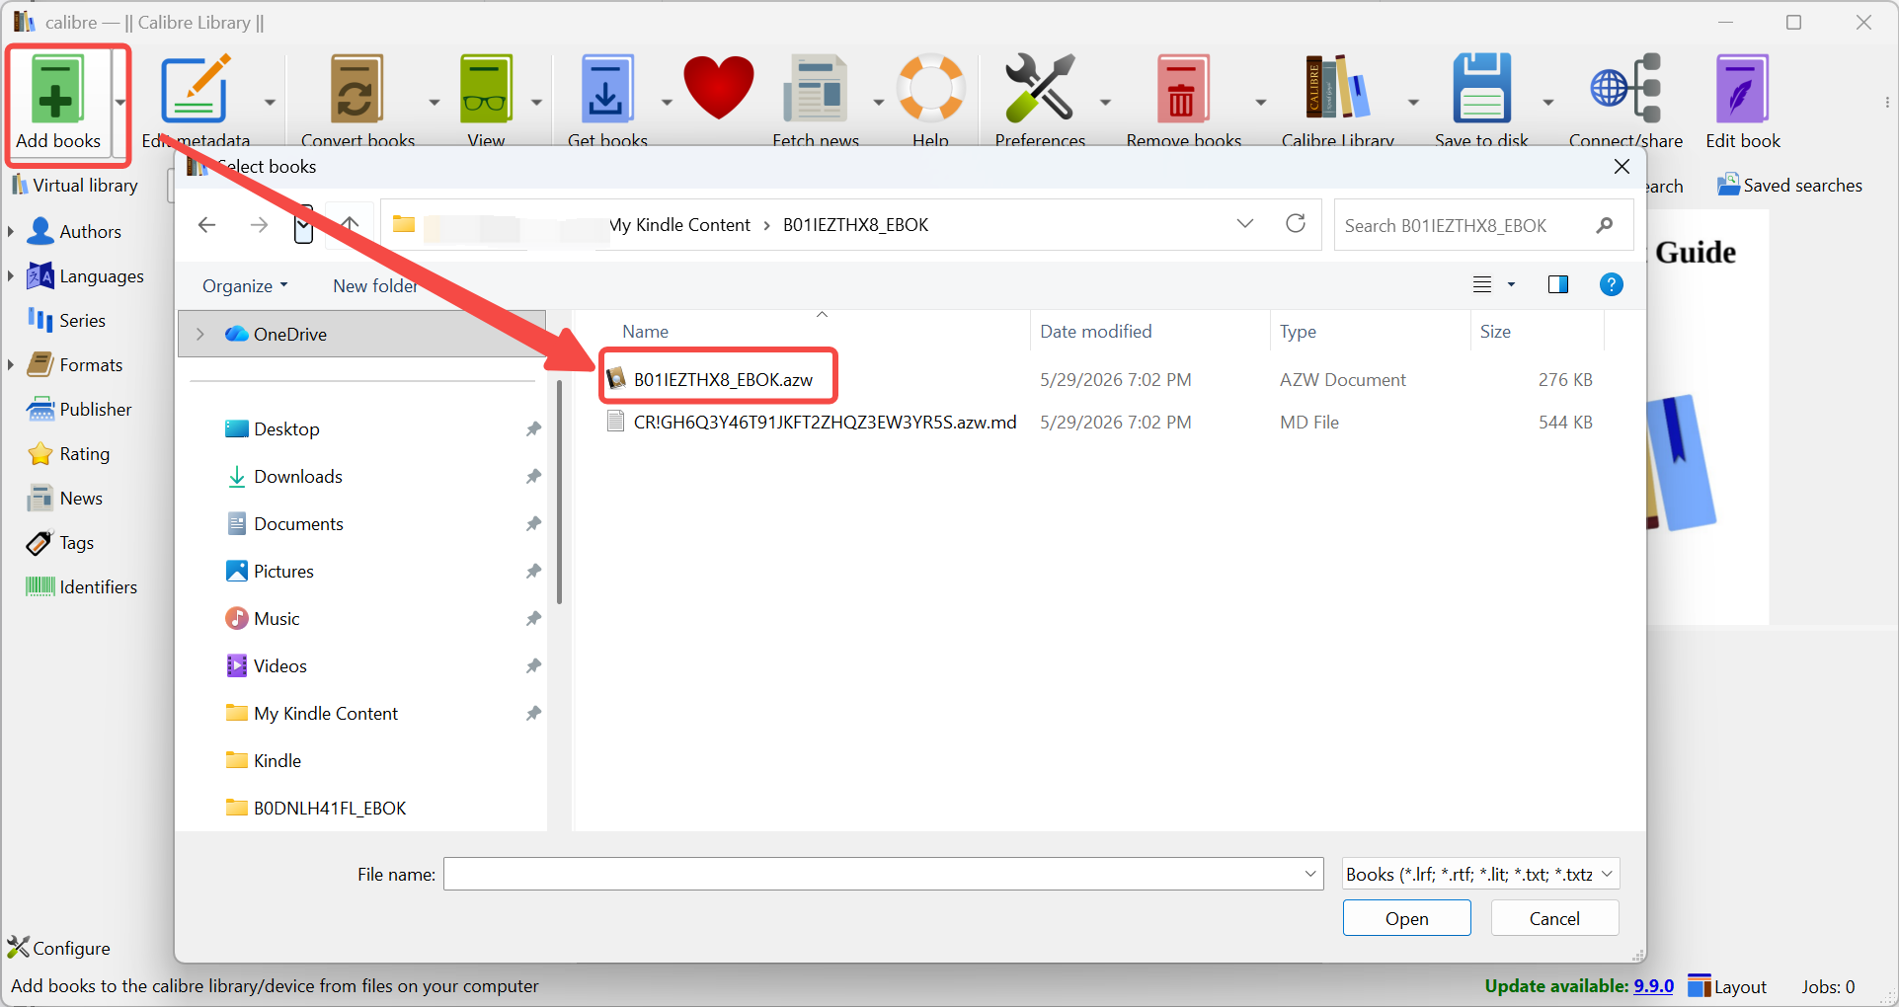
Task: Click the Cancel button
Action: click(1554, 918)
